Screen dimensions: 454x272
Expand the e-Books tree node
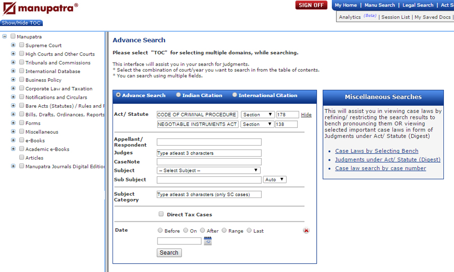pos(13,140)
